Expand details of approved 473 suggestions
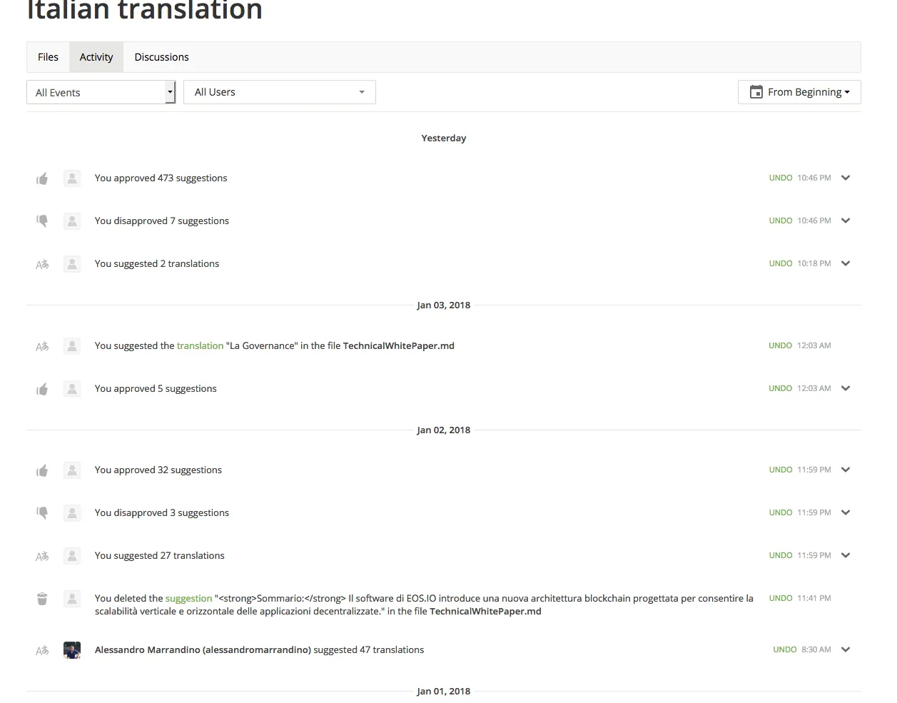The image size is (897, 703). coord(846,178)
